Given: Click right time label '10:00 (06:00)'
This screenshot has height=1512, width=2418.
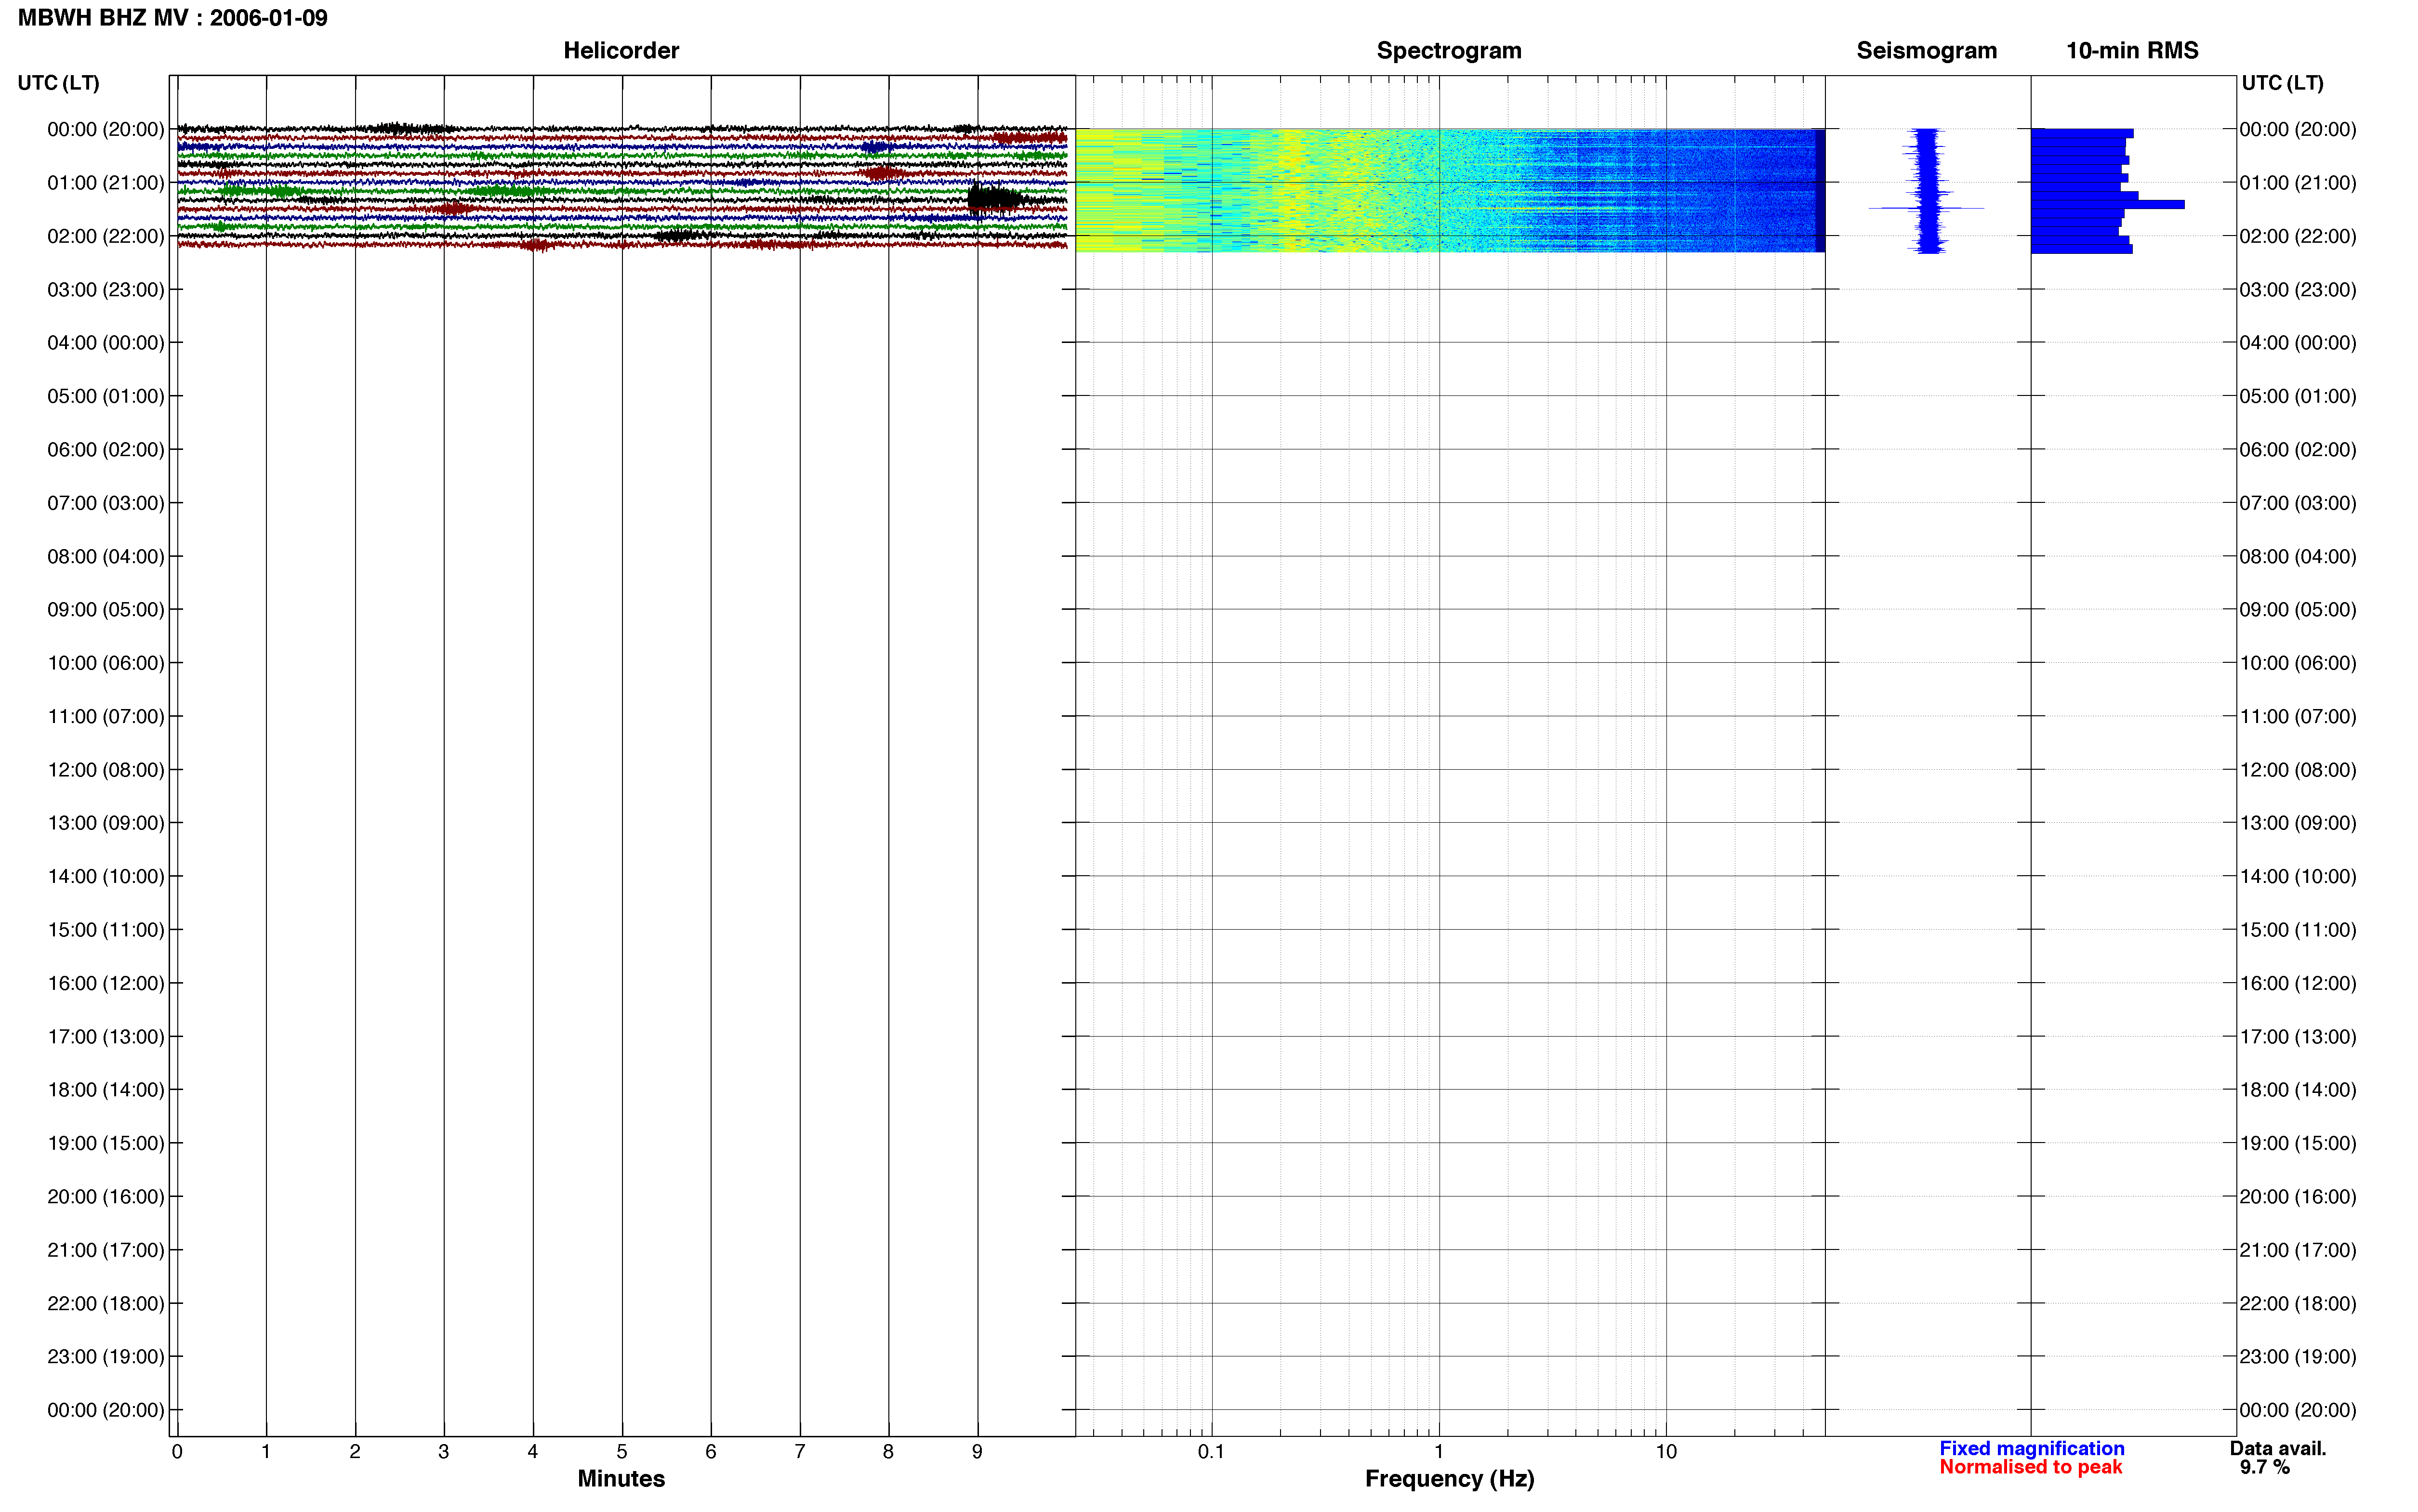Looking at the screenshot, I should point(2297,663).
